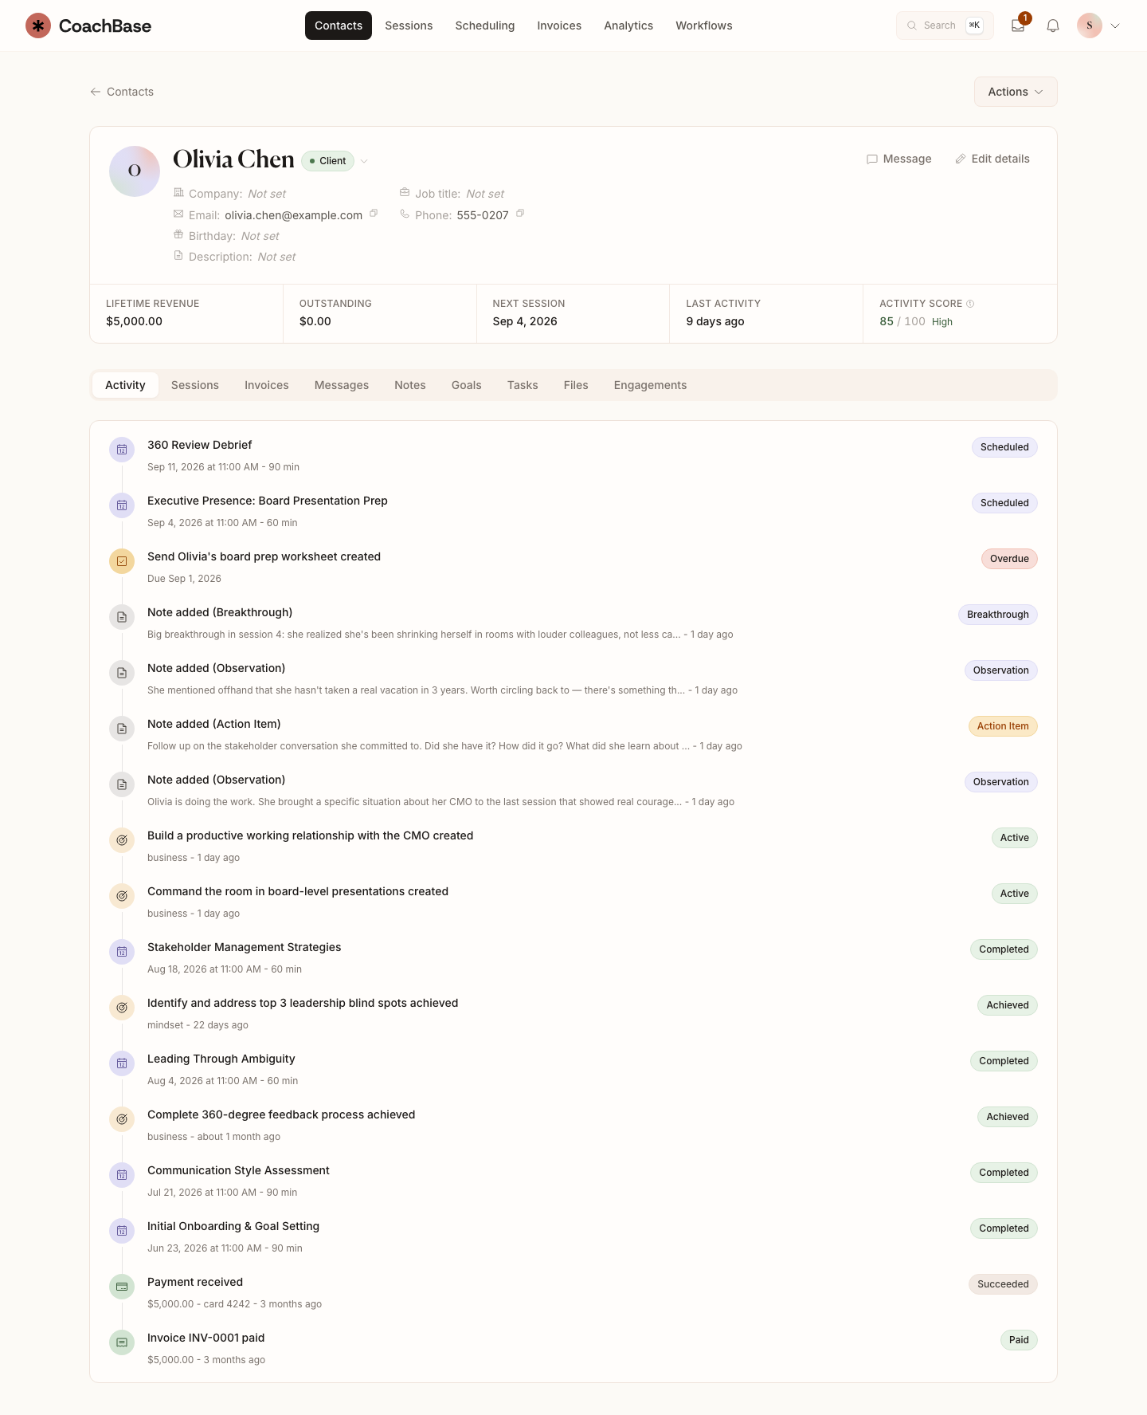Expand the Client status chevron

point(364,161)
